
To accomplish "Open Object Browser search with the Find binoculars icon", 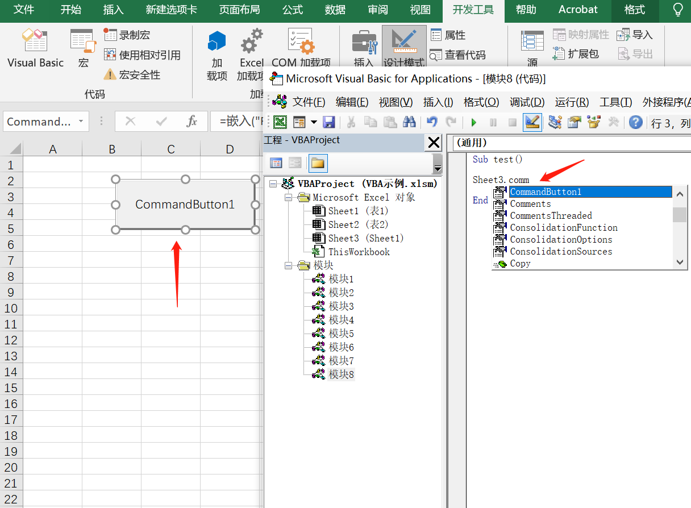I will point(409,122).
